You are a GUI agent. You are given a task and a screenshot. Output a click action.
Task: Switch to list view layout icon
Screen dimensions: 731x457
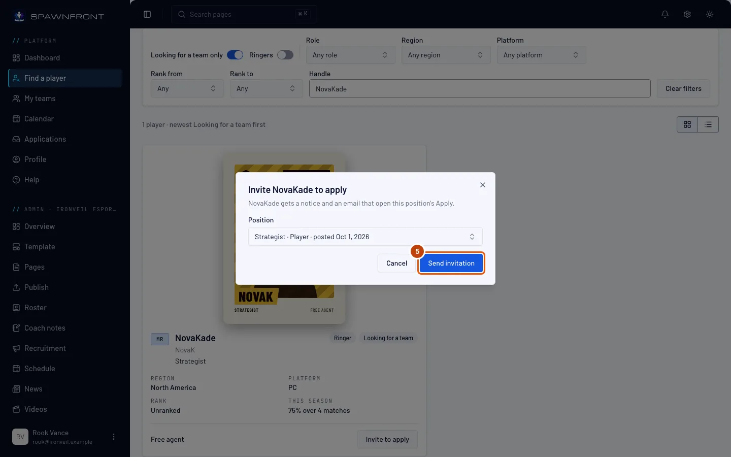click(x=708, y=124)
